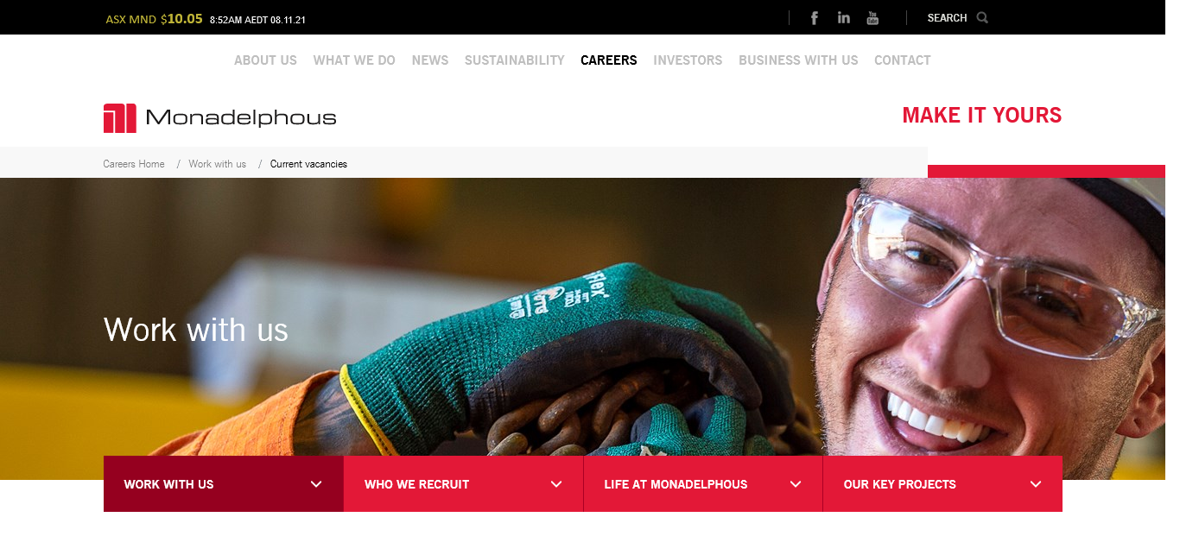Expand the Our Key Projects chevron
1180x555 pixels.
tap(1036, 484)
